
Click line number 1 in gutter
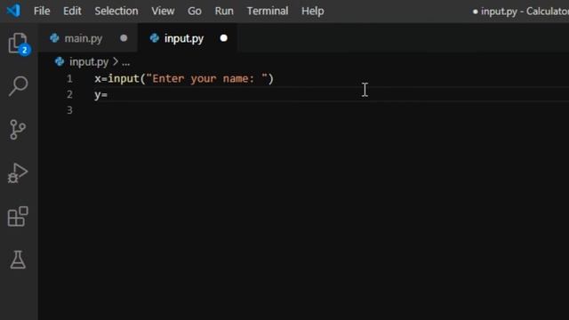click(x=69, y=79)
